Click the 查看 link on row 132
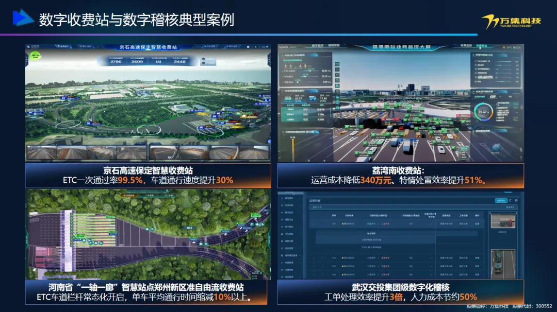 pyautogui.click(x=477, y=258)
